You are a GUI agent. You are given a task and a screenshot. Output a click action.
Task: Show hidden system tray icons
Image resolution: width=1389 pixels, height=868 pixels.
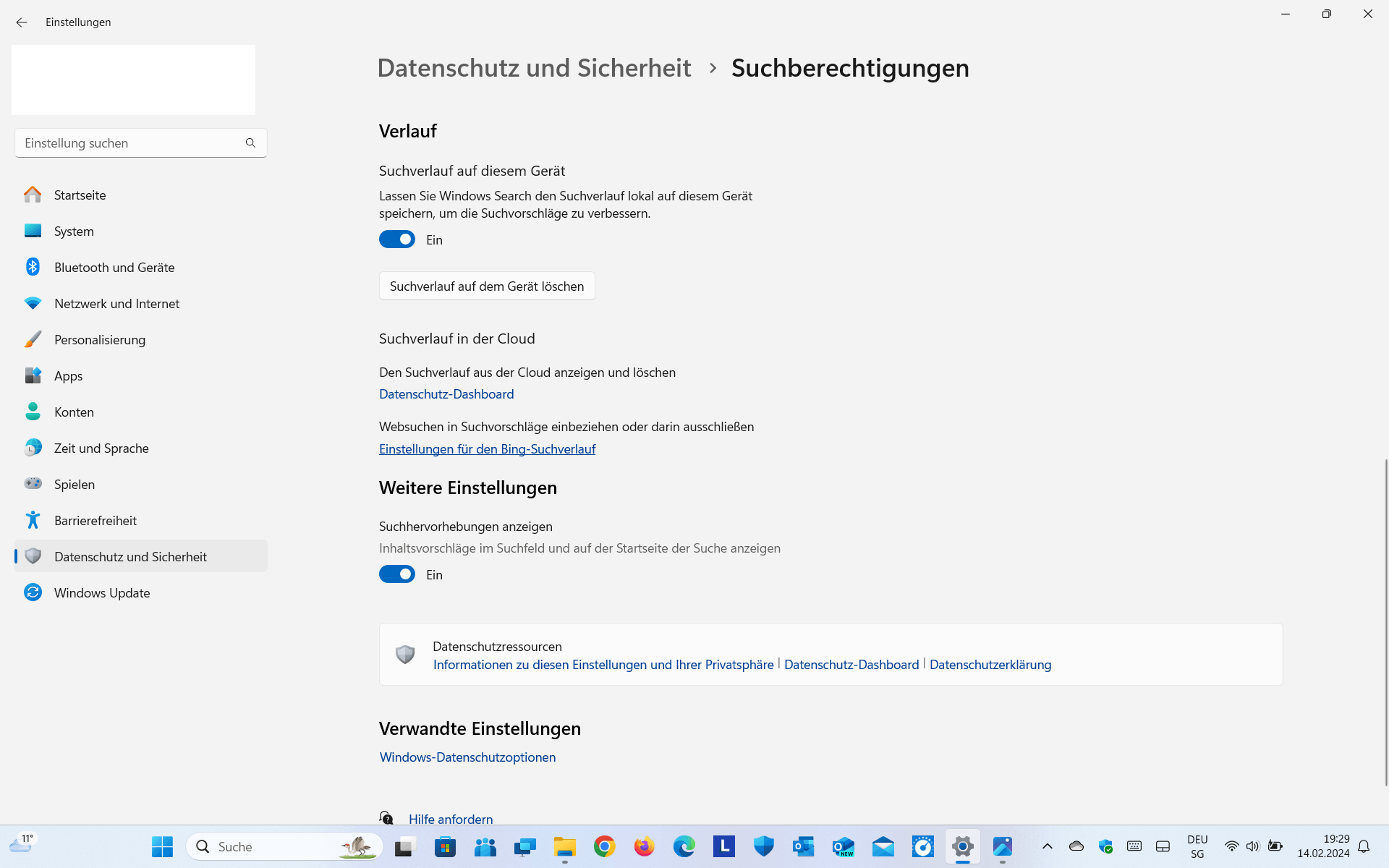coord(1047,846)
